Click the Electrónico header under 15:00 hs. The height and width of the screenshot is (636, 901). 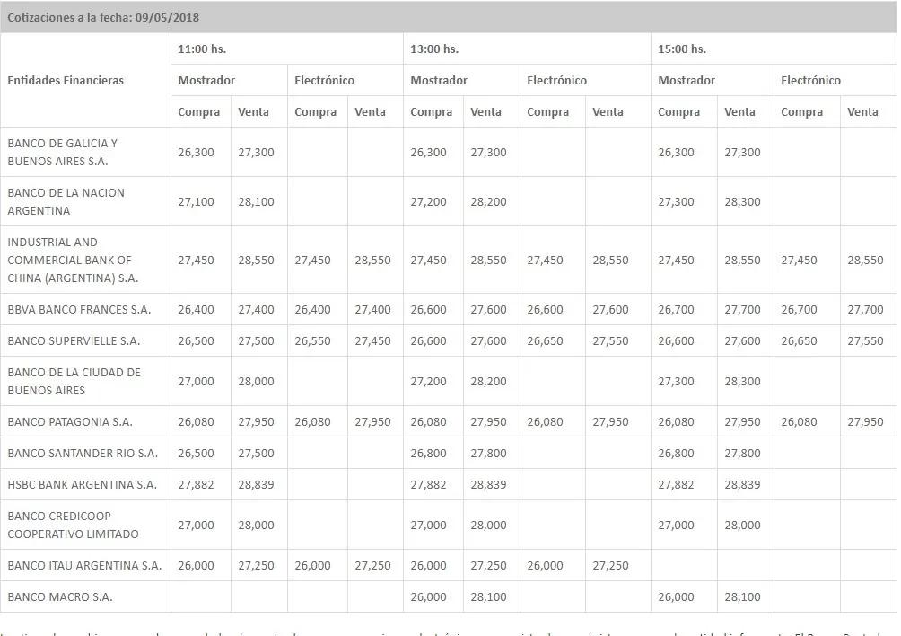click(x=810, y=81)
